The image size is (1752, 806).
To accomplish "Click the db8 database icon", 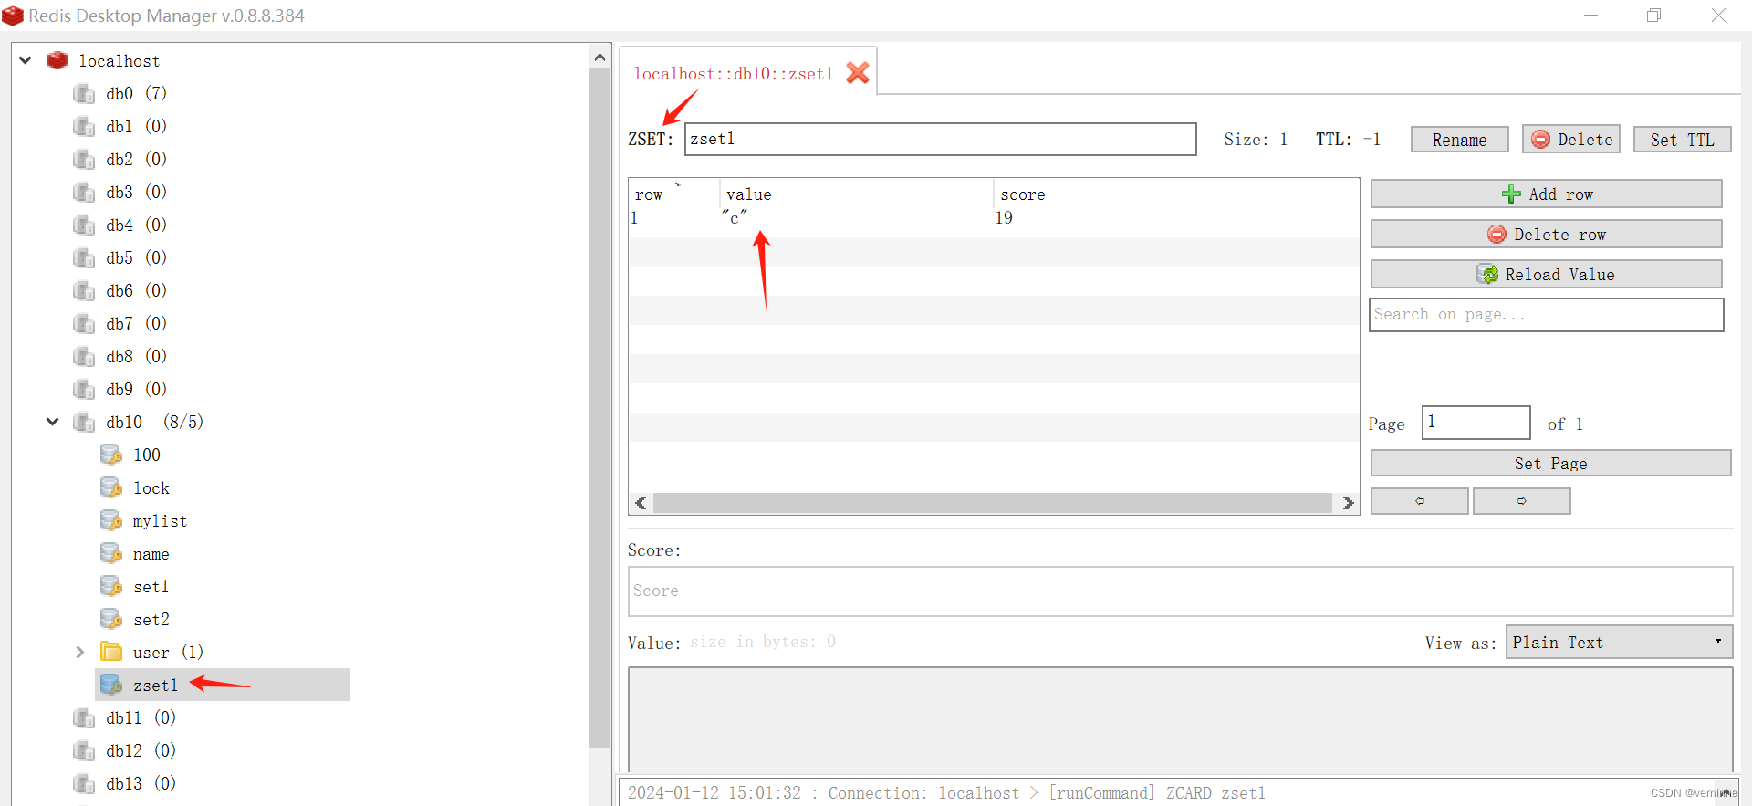I will pyautogui.click(x=84, y=356).
